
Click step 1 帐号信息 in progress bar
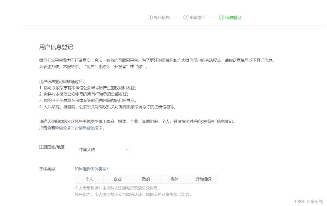[x=159, y=18]
